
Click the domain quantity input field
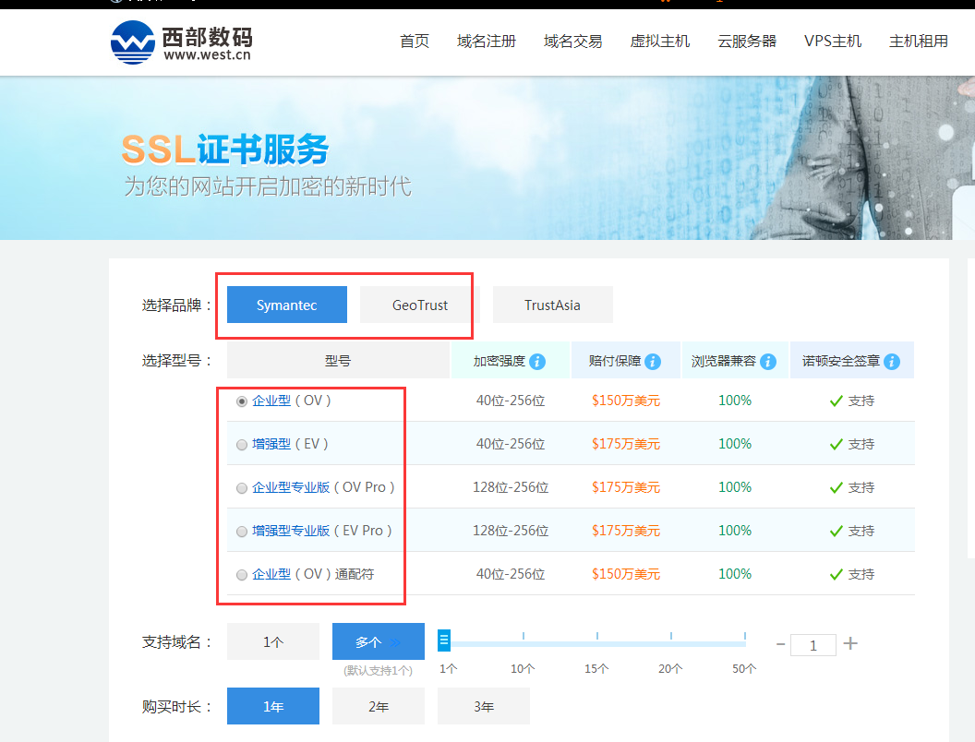pos(812,645)
